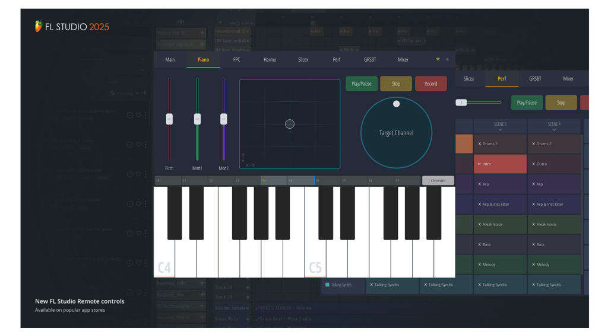Click the Mod1 green slider handle
Image resolution: width=608 pixels, height=335 pixels.
tap(197, 119)
